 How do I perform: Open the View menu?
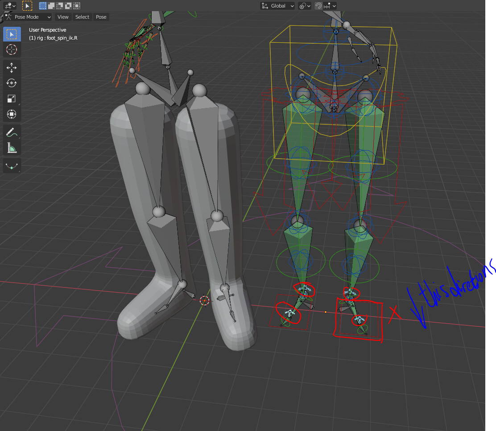tap(62, 17)
